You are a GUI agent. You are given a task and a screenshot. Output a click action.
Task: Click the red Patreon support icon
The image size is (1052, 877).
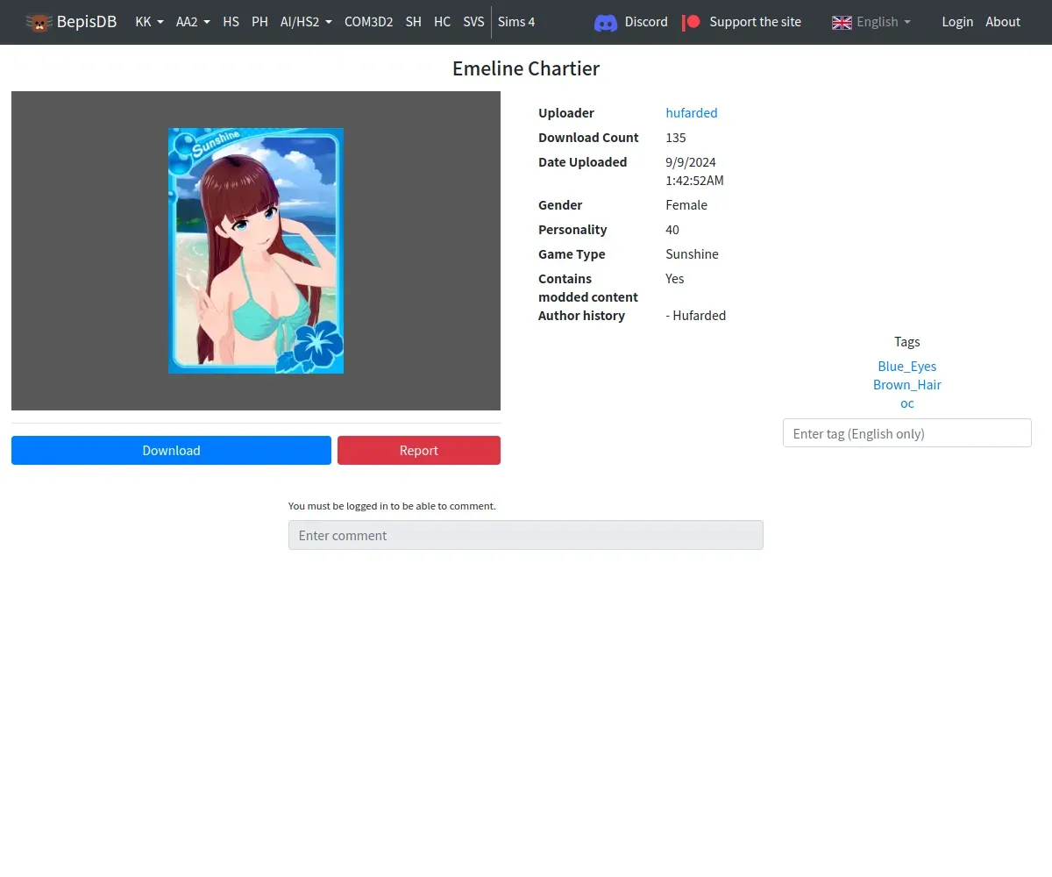(x=692, y=22)
